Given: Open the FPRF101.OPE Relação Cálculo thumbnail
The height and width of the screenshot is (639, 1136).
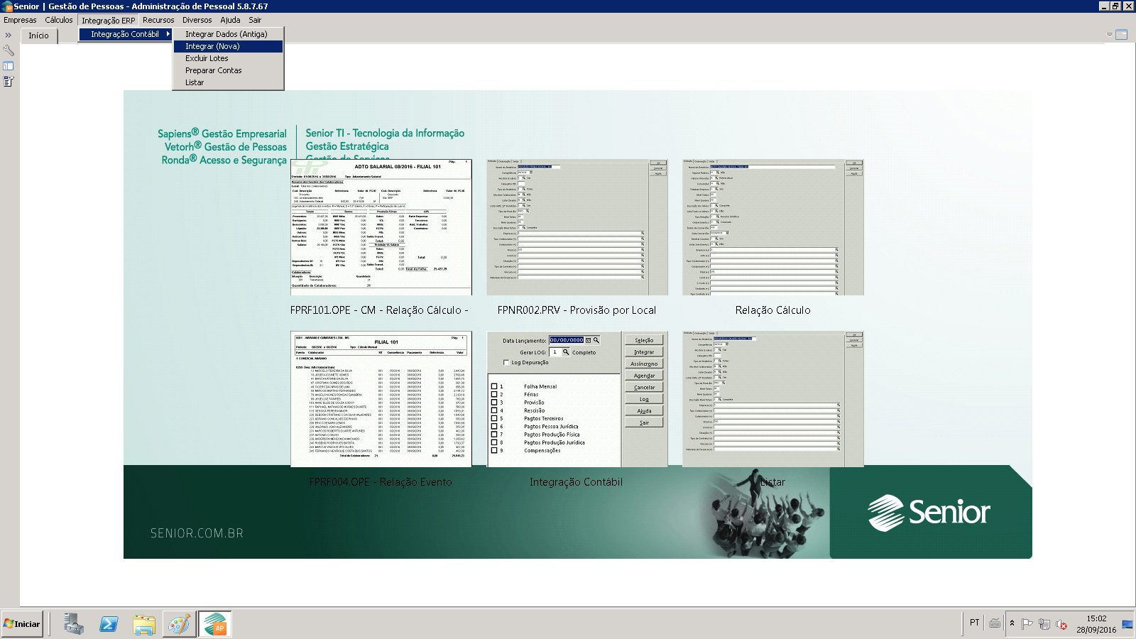Looking at the screenshot, I should click(x=381, y=227).
